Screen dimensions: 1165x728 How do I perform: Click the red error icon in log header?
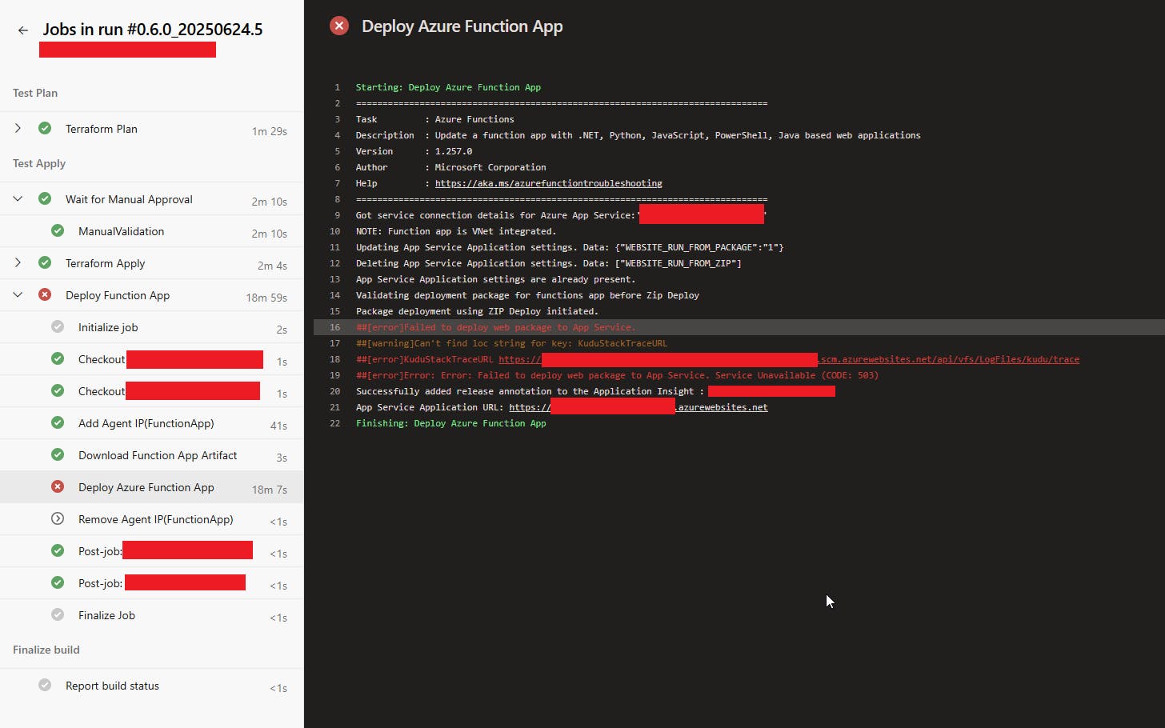(339, 26)
